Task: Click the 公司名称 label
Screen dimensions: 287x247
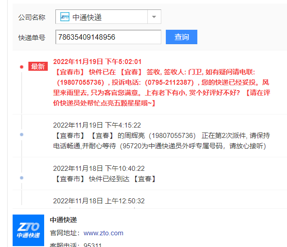Action: click(32, 18)
